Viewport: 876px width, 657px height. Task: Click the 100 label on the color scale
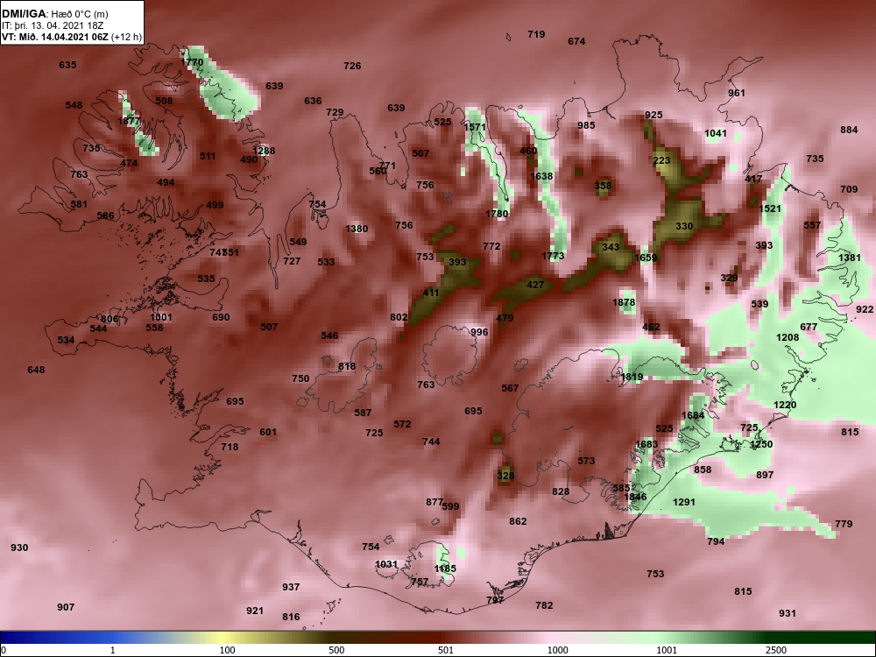pos(227,650)
